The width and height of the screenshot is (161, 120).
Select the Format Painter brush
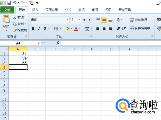(x=15, y=30)
